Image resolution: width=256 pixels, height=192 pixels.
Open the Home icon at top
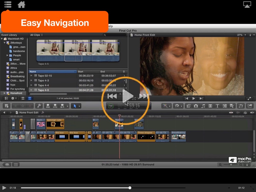click(x=21, y=5)
